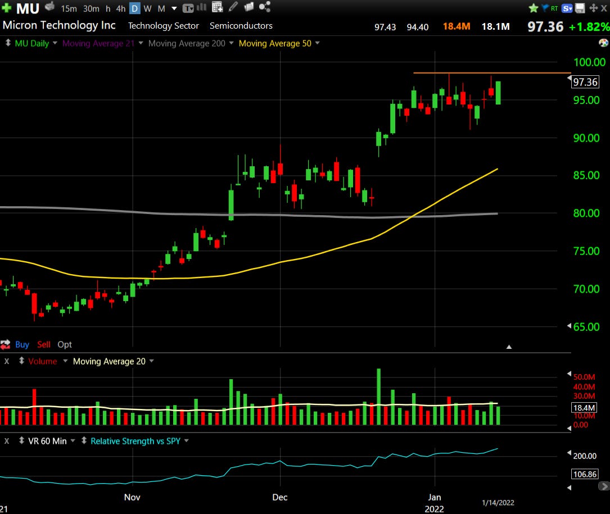Click the green plus add-symbol icon
The image size is (610, 514).
click(6, 8)
